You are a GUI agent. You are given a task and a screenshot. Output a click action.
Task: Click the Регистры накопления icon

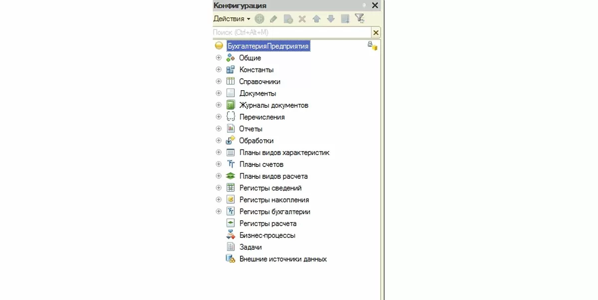[230, 199]
